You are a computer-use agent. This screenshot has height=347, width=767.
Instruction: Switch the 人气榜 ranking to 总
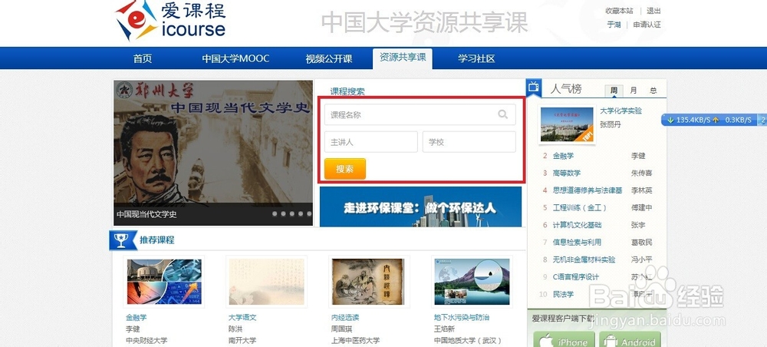click(653, 91)
